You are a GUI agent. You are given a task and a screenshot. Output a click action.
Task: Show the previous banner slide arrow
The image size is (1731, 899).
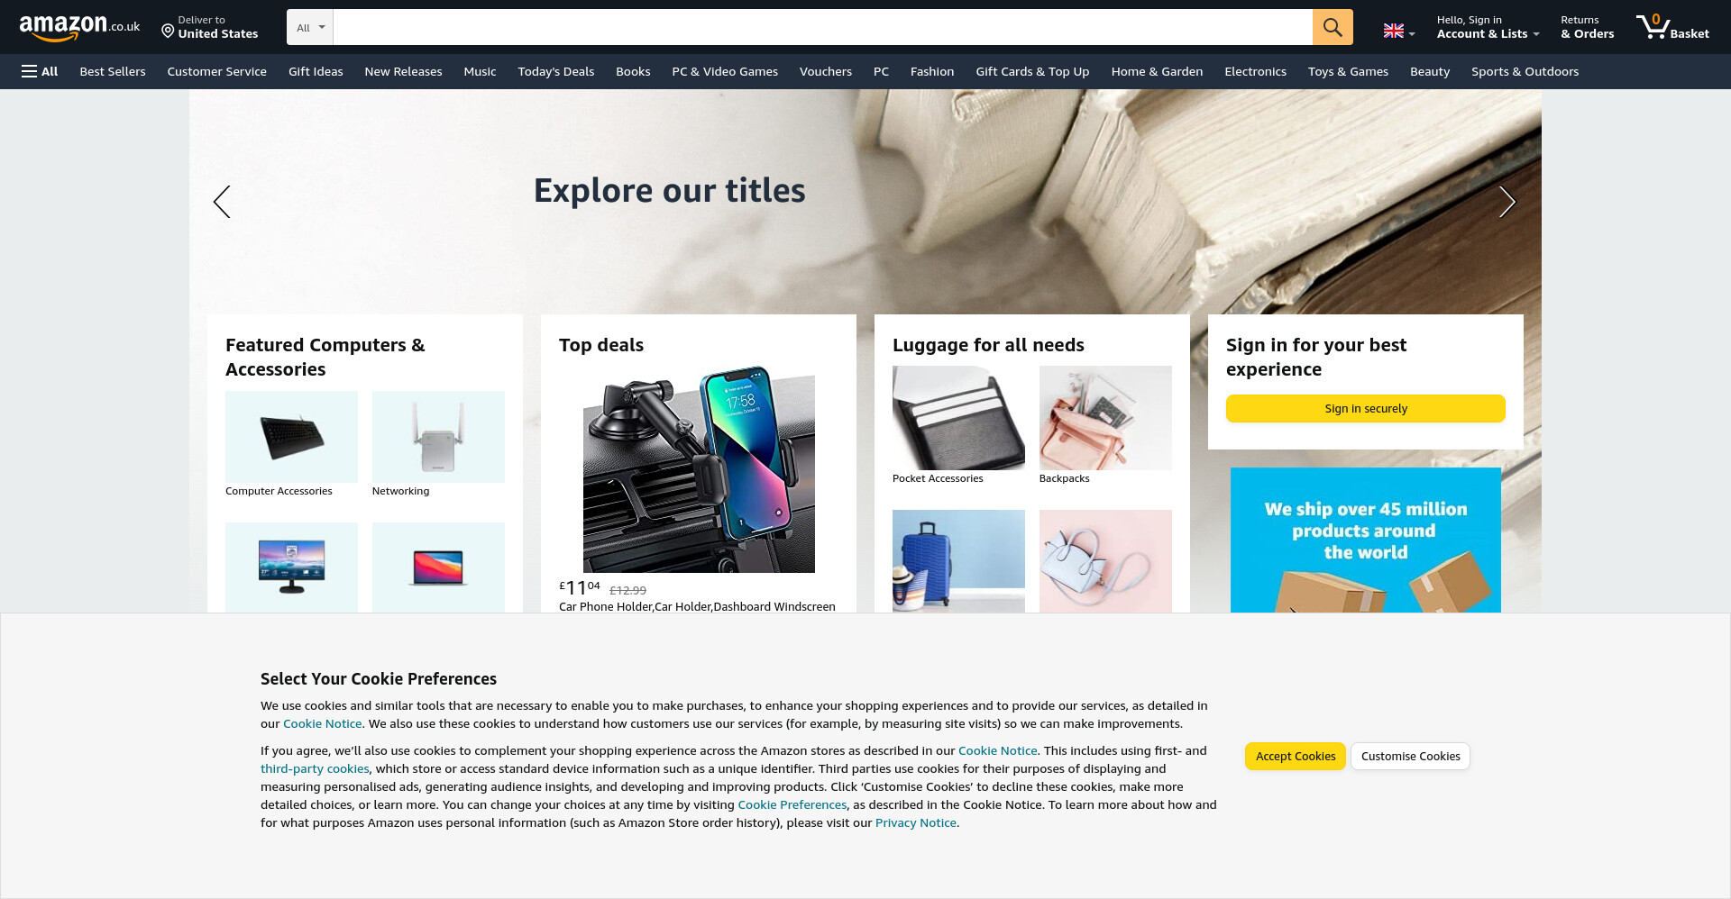[x=222, y=202]
